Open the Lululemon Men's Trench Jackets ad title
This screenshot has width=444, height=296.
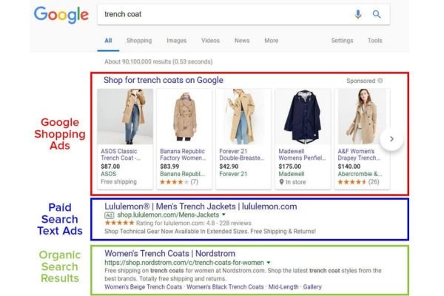(x=201, y=206)
